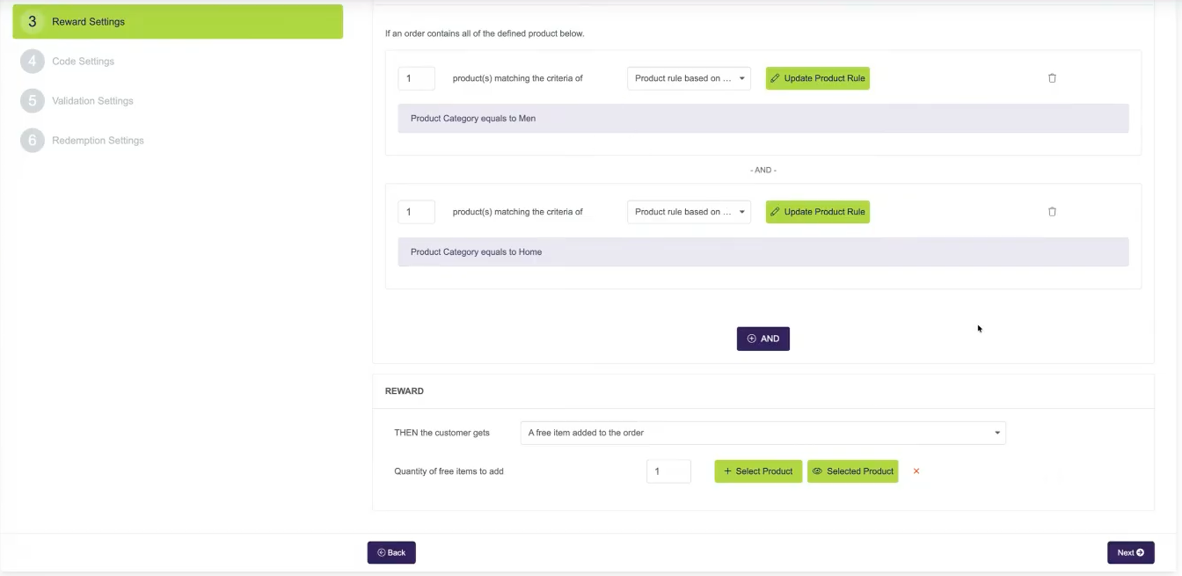Screen dimensions: 1182x576
Task: Click Update Product Rule for the Men category
Action: click(818, 78)
